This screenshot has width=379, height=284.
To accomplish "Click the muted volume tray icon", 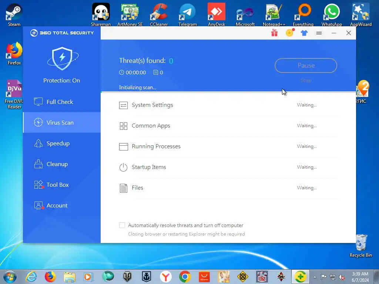I will click(342, 277).
